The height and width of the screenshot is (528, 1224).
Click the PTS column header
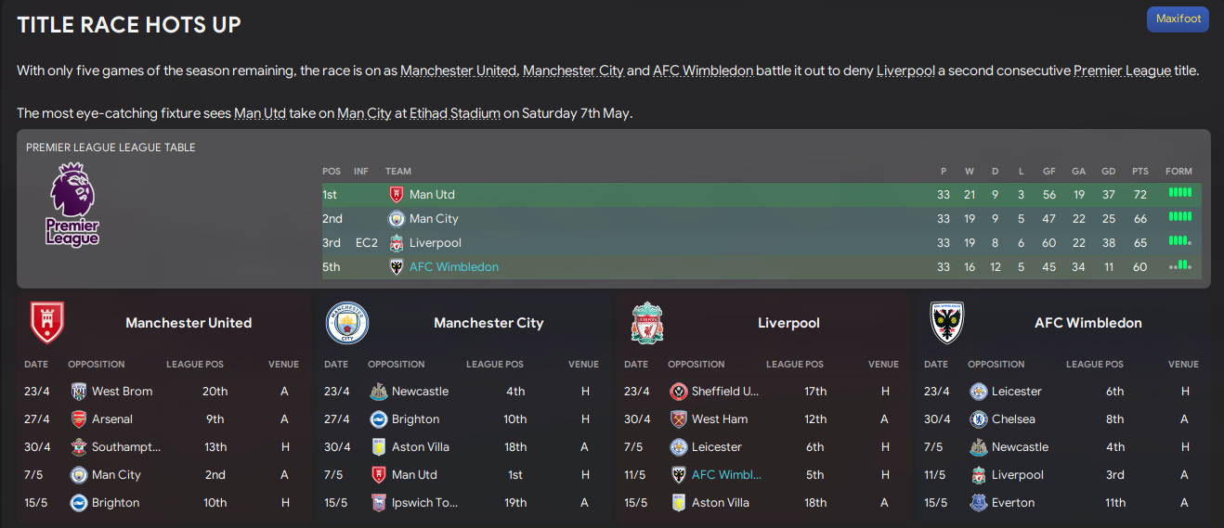pos(1140,172)
